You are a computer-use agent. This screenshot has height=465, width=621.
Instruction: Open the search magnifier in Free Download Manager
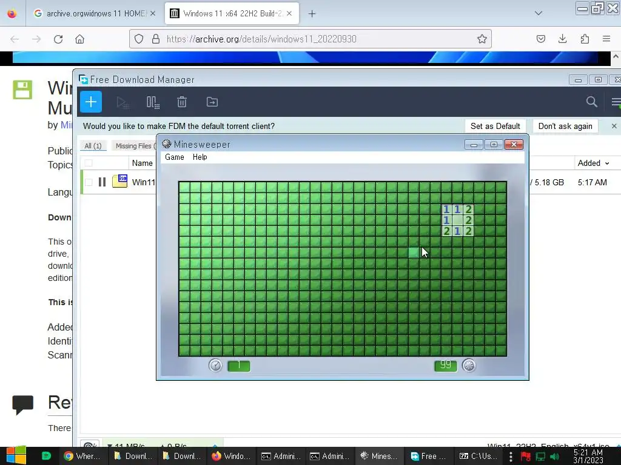pyautogui.click(x=592, y=102)
